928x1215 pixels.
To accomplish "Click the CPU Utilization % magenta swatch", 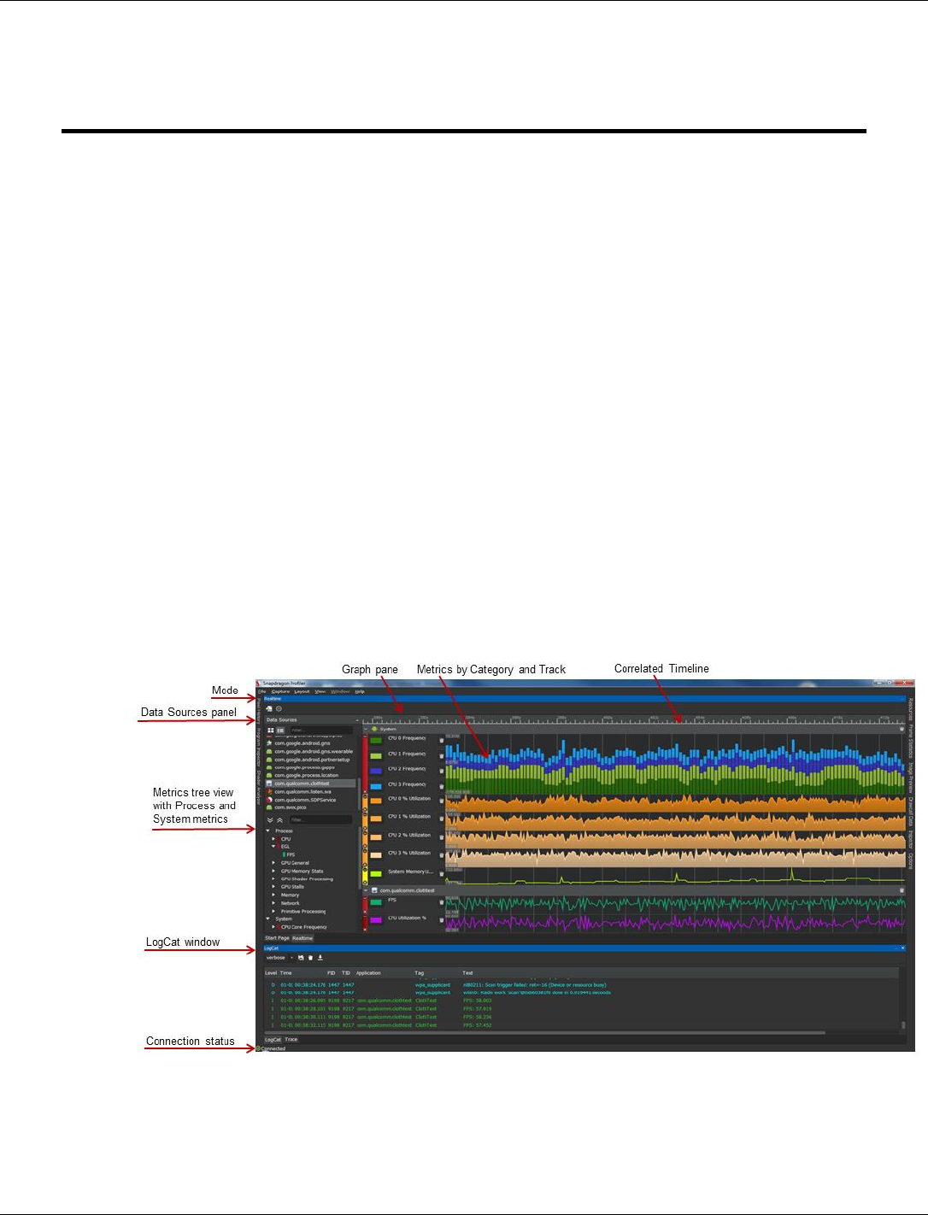I will 376,920.
